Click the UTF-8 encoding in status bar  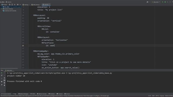[x=157, y=96]
